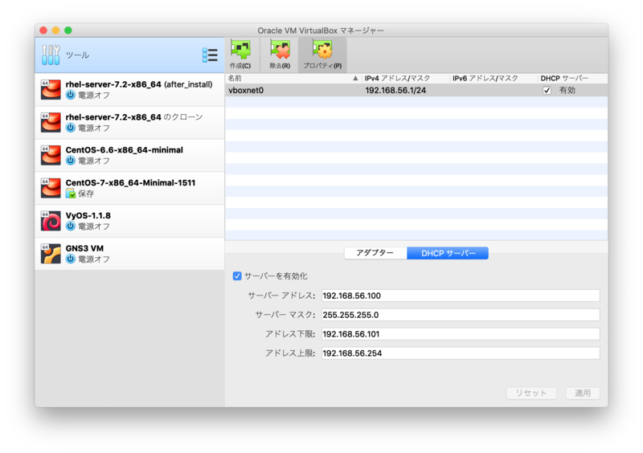Click power-off icon under GNS3 VM
This screenshot has width=643, height=453.
[71, 259]
